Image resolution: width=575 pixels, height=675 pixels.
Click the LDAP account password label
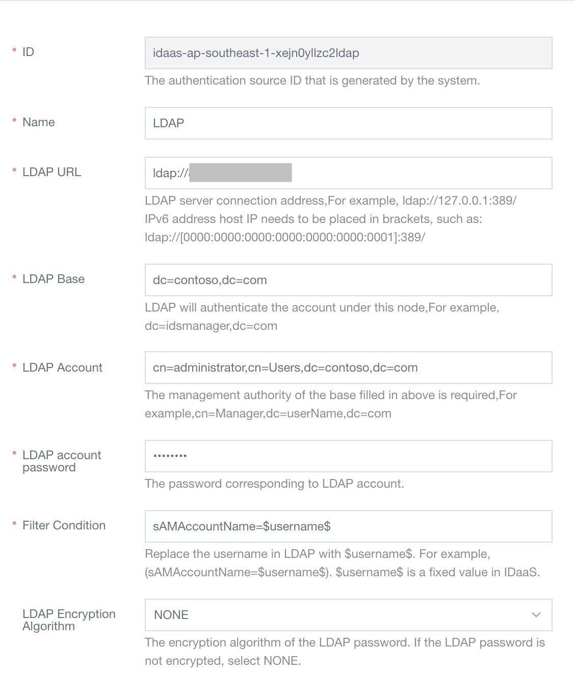pos(62,461)
